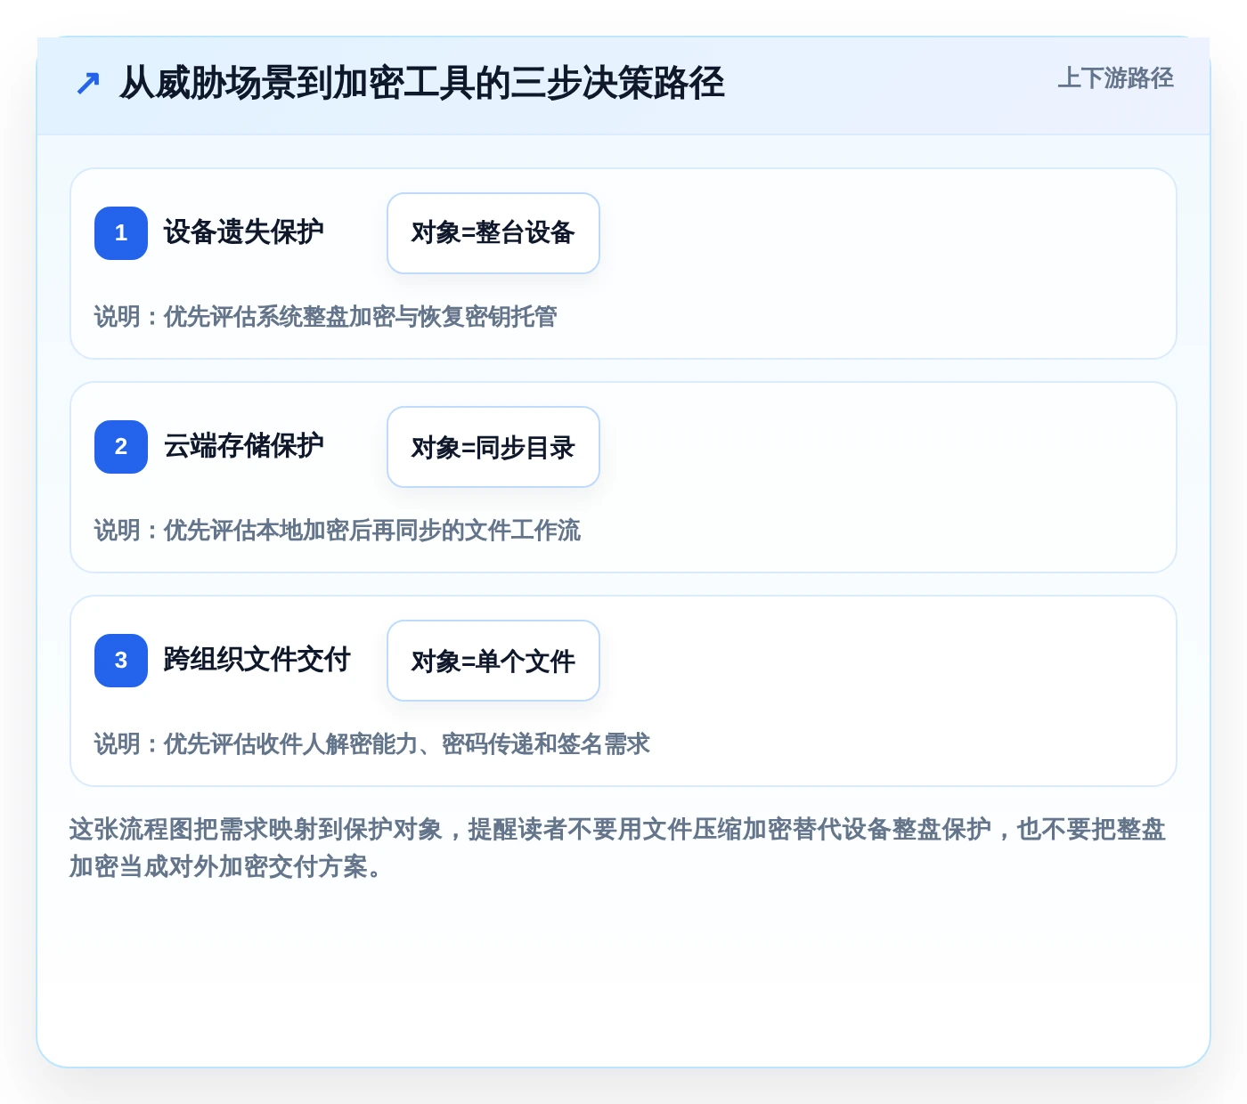Click the 跨组织文件交付 step title
1247x1104 pixels.
pos(257,660)
